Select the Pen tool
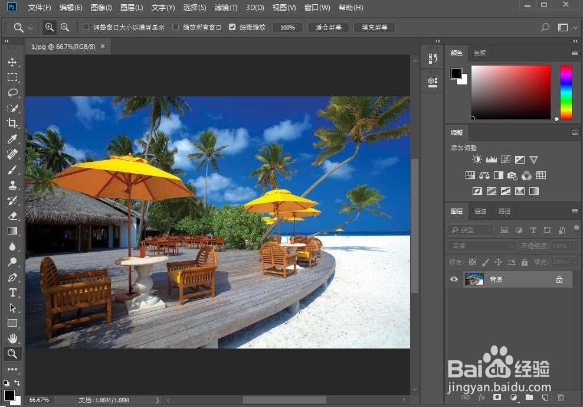 coord(12,278)
